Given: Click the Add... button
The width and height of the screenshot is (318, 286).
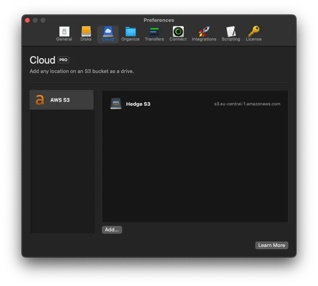Looking at the screenshot, I should pyautogui.click(x=112, y=229).
